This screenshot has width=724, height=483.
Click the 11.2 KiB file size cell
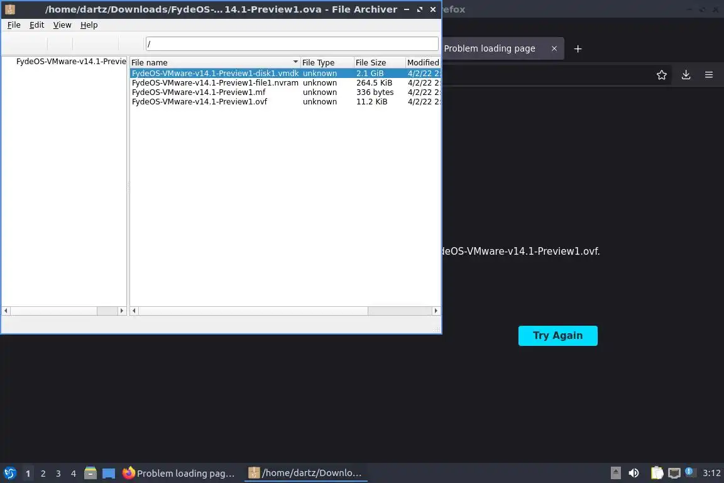pos(371,102)
